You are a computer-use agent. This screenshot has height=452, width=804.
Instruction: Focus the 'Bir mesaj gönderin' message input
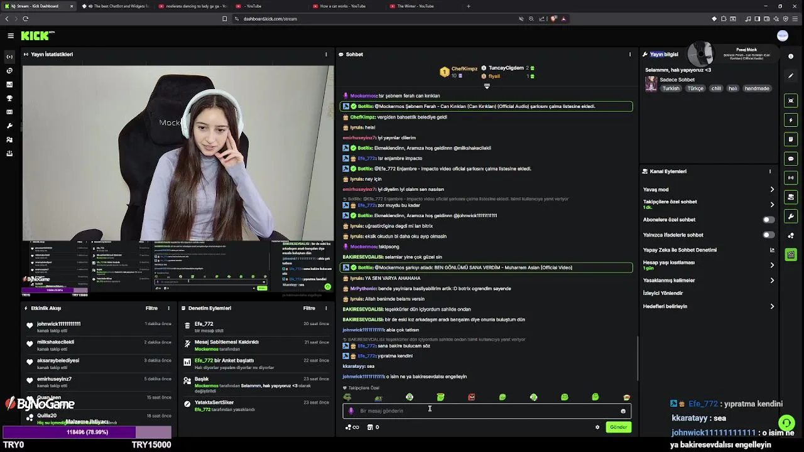click(487, 411)
